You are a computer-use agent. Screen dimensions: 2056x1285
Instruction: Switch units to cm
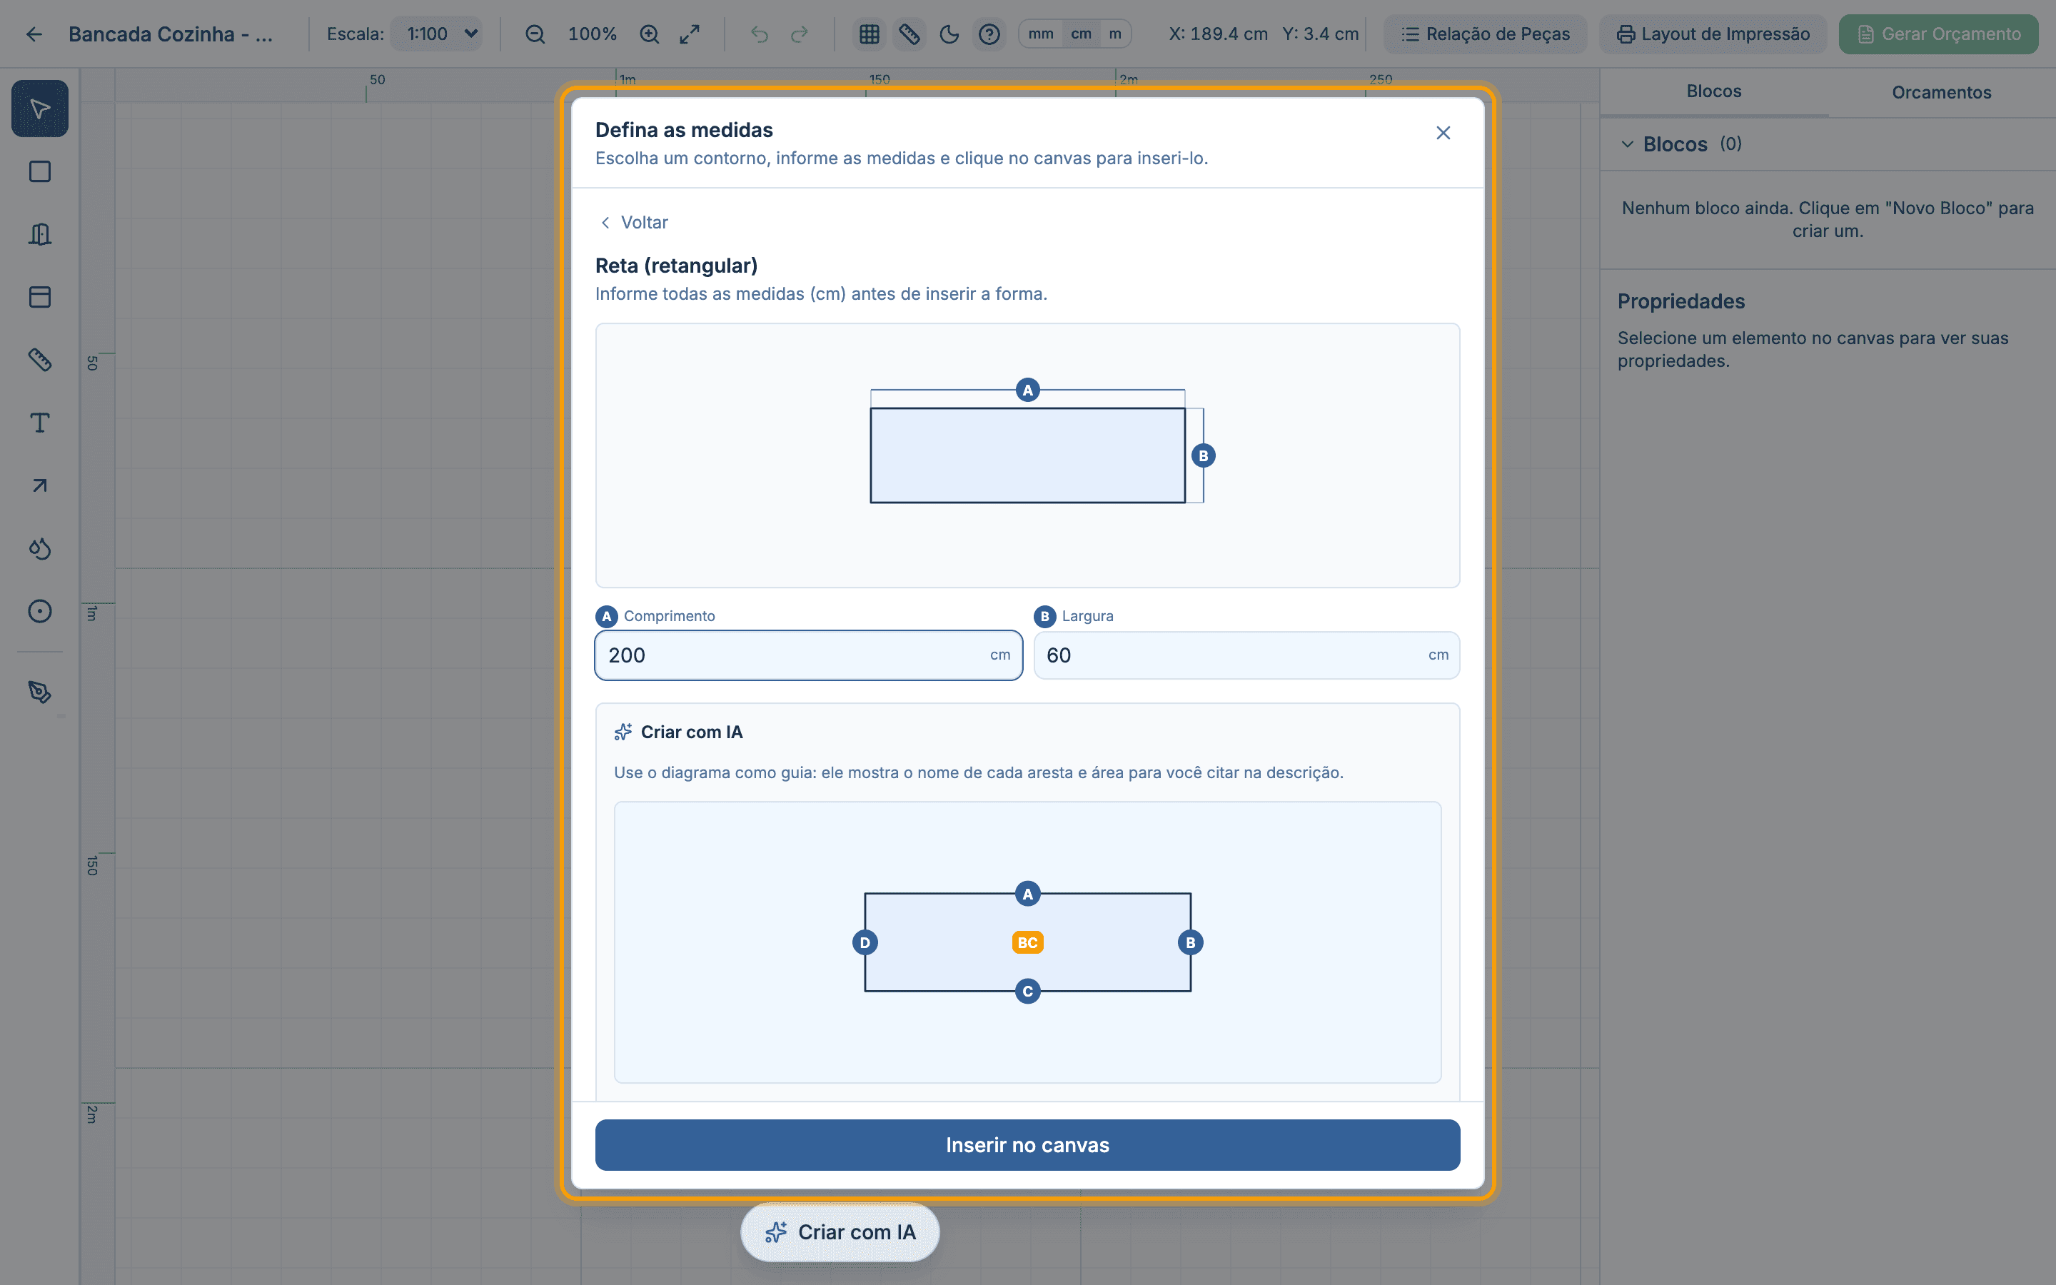pyautogui.click(x=1081, y=34)
